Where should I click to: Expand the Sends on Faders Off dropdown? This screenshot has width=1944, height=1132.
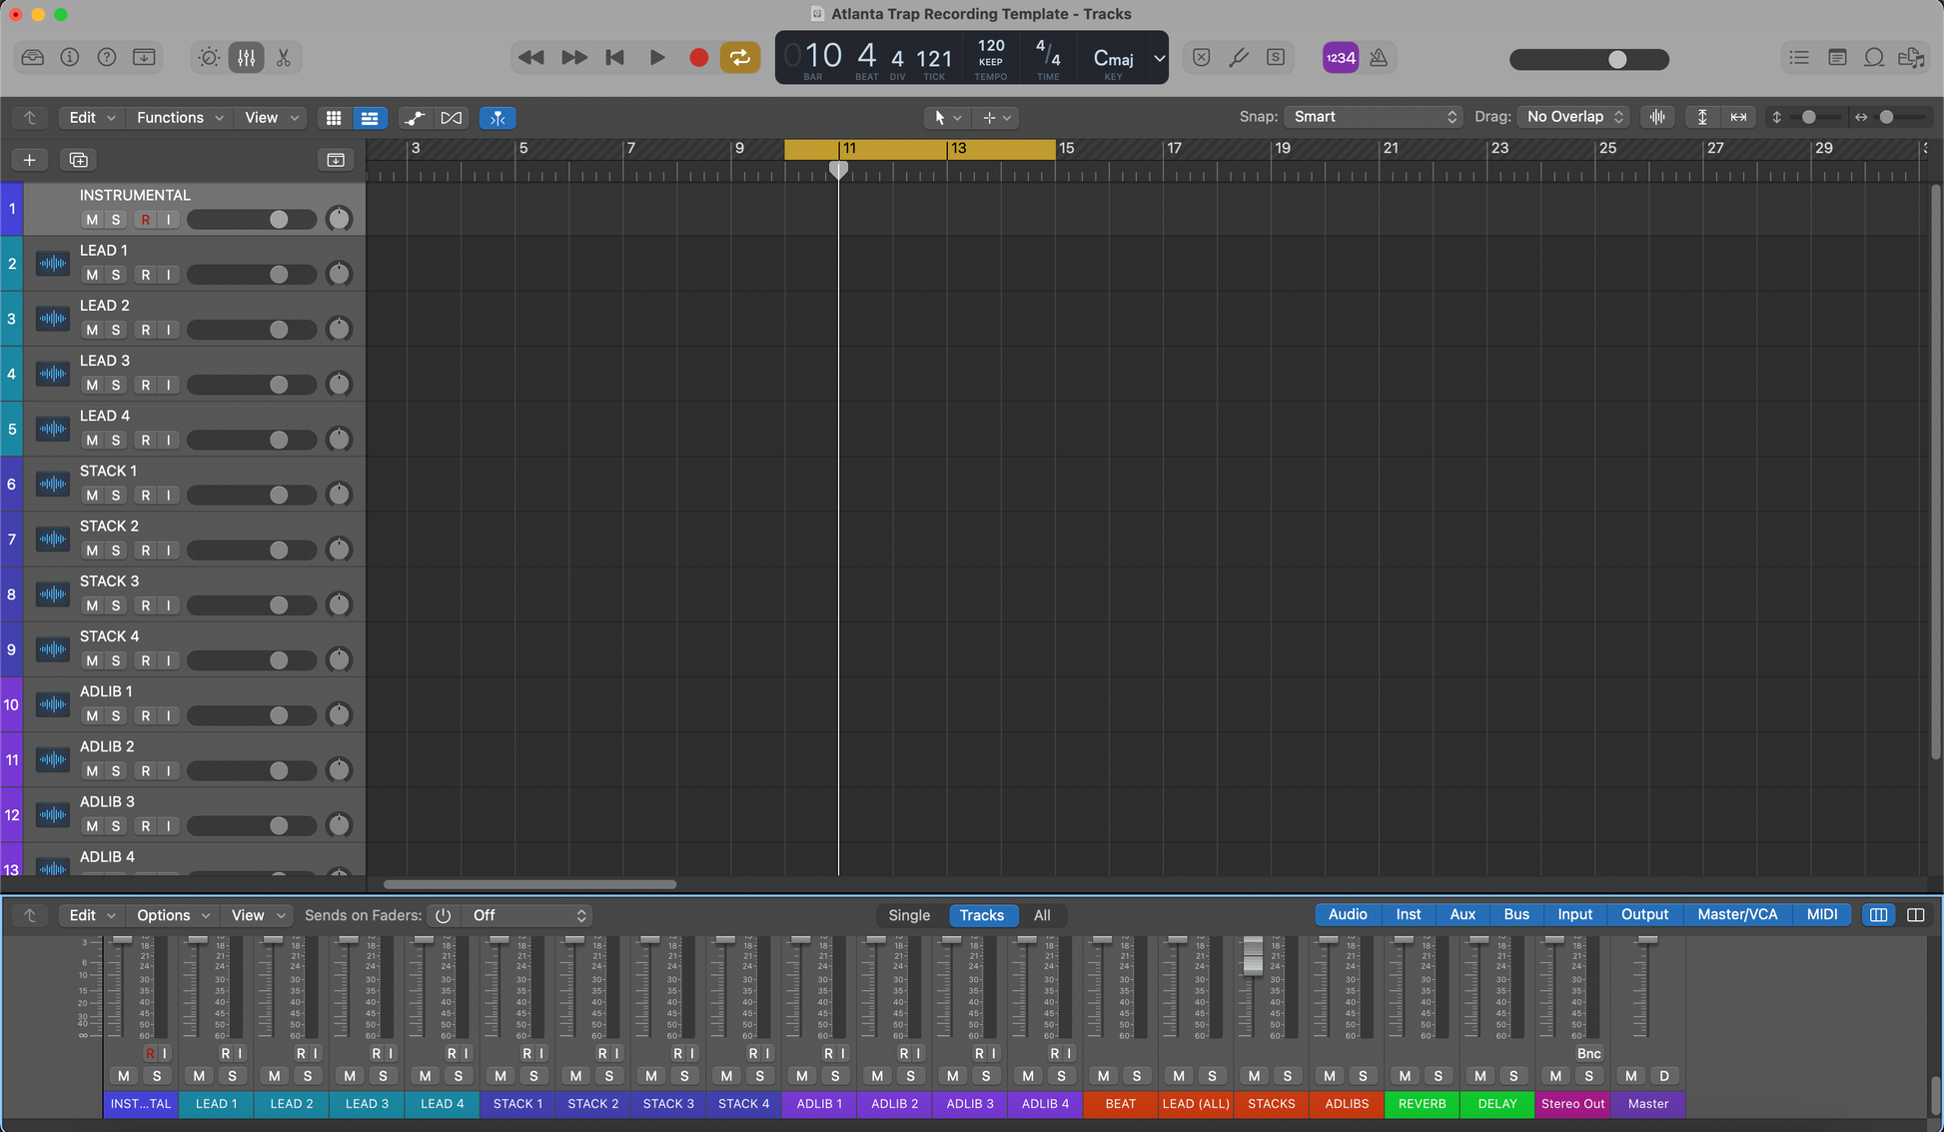[527, 915]
